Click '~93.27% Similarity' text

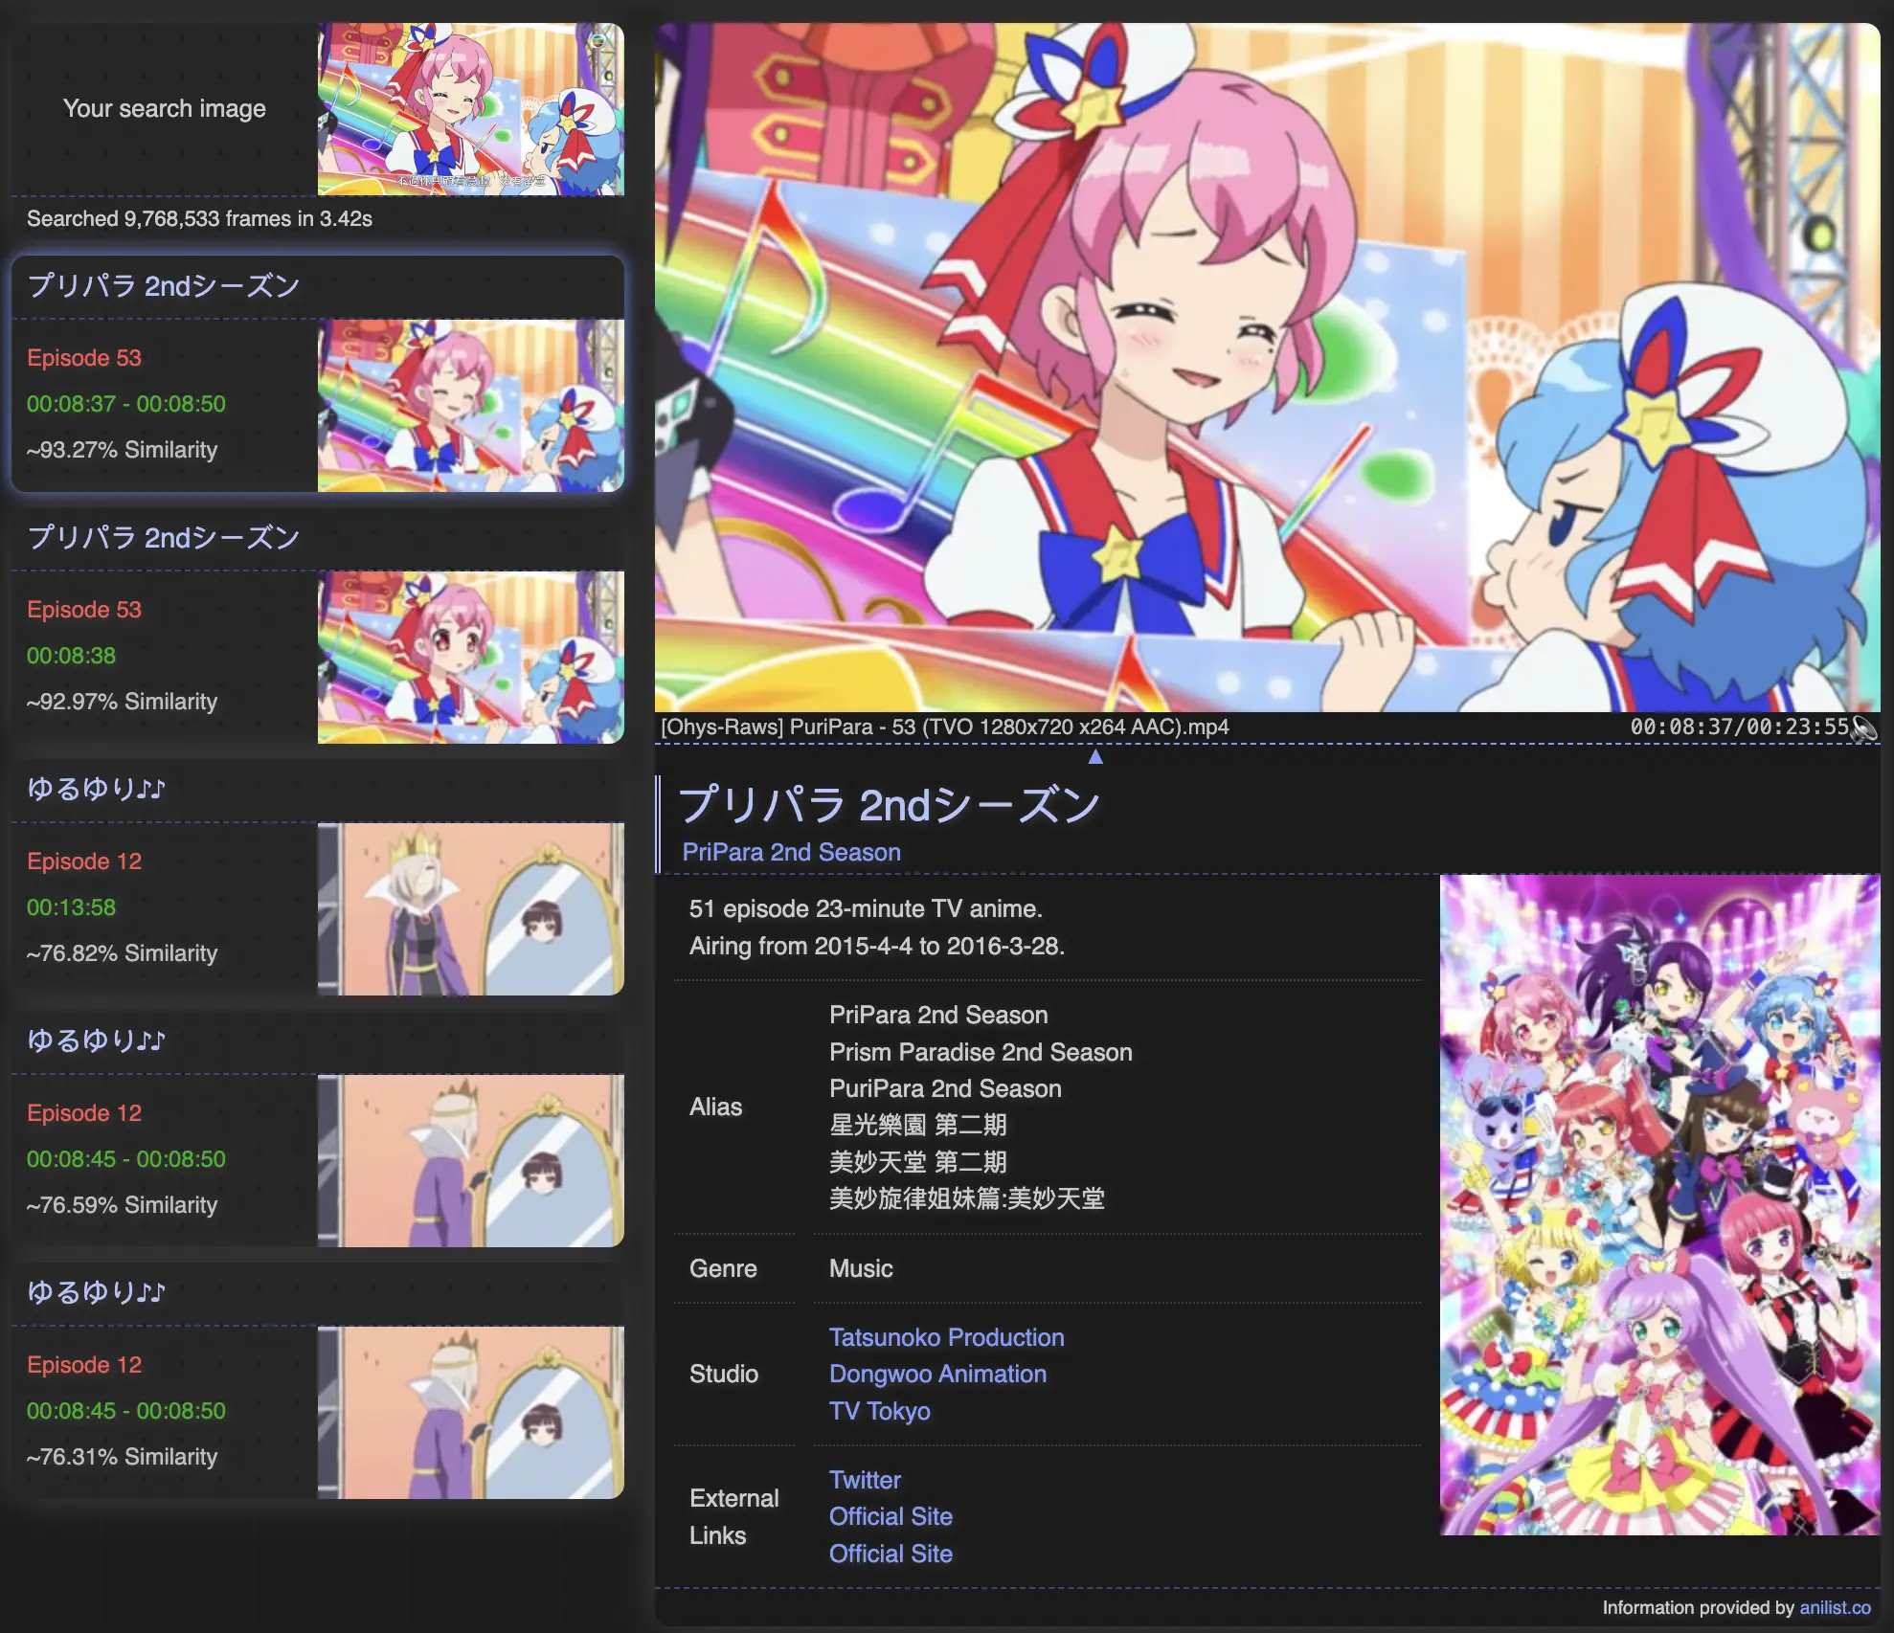(x=123, y=450)
